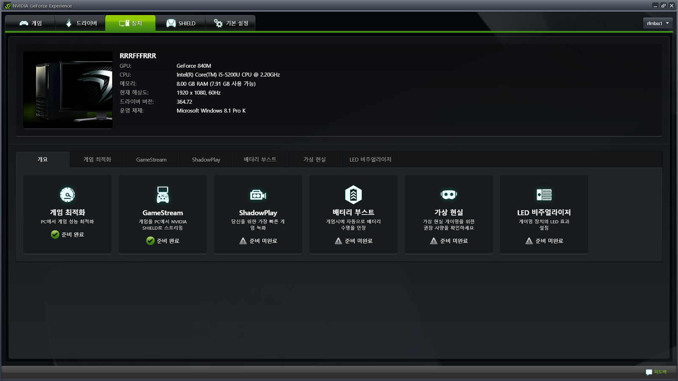Click the green ready checkmark under 게임 최적화
This screenshot has height=381, width=678.
(55, 235)
